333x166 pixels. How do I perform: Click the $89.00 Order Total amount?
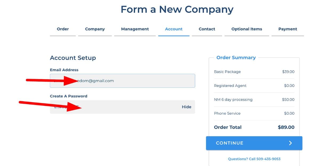(x=286, y=127)
